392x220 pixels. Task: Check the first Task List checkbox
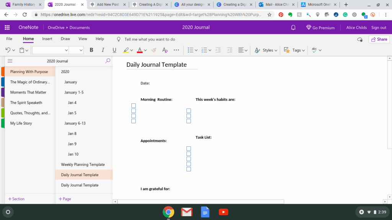[x=188, y=149]
